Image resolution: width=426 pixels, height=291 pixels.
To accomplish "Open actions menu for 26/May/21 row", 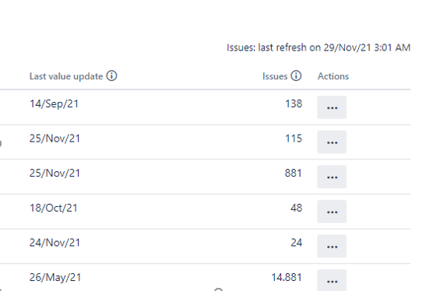I will tap(332, 280).
